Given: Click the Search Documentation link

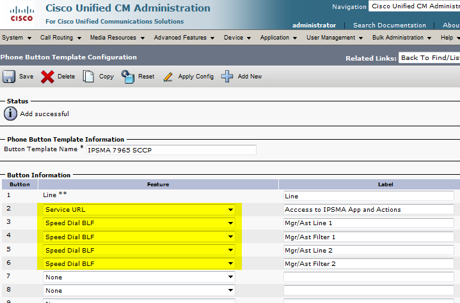Looking at the screenshot, I should point(389,26).
